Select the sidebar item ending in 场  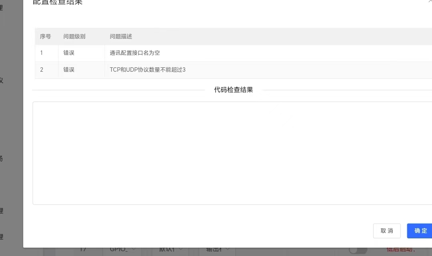tap(3, 158)
